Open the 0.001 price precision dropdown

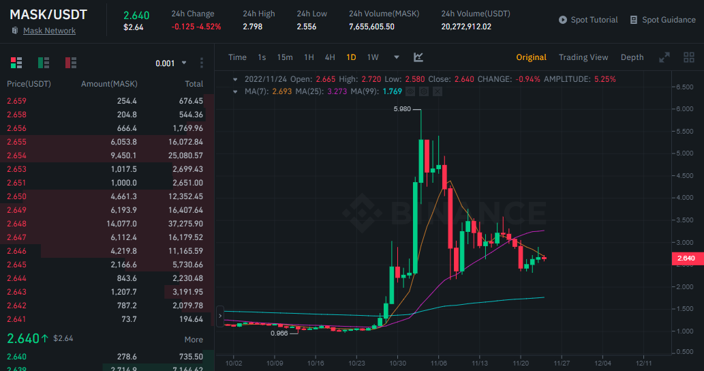170,63
